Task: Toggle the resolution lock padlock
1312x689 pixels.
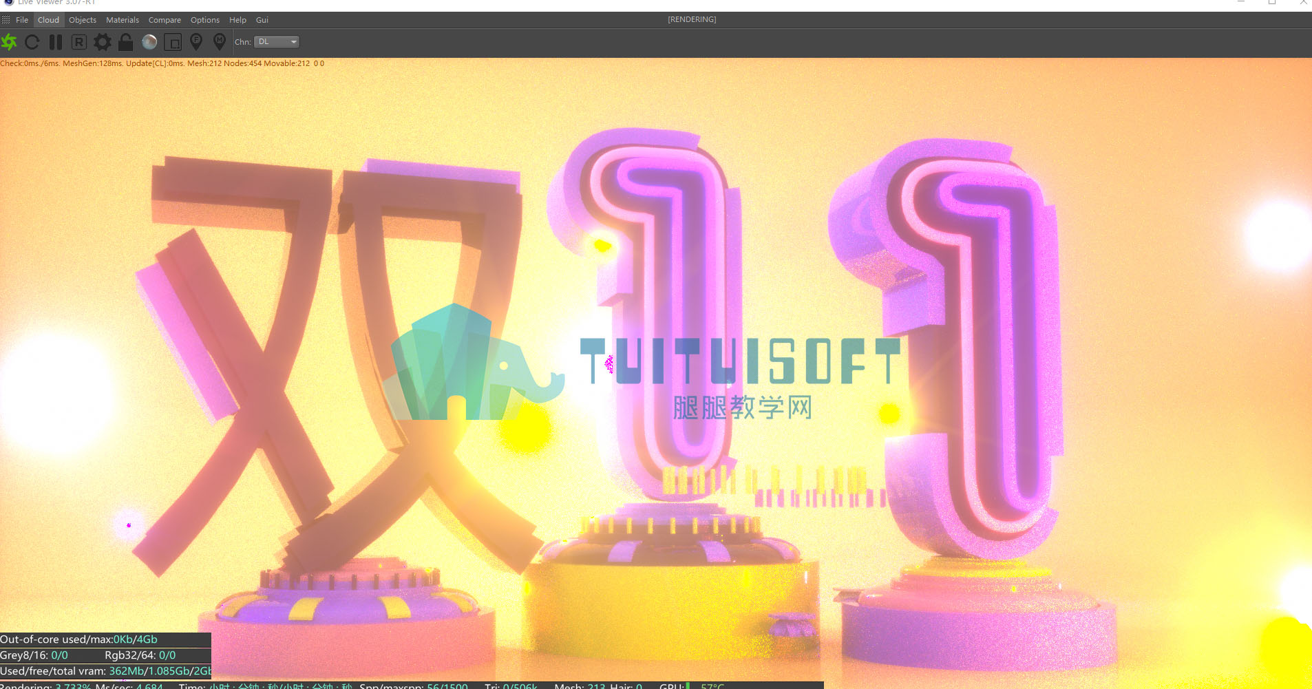Action: (125, 43)
